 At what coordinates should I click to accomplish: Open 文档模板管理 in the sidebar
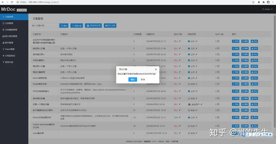point(14,30)
